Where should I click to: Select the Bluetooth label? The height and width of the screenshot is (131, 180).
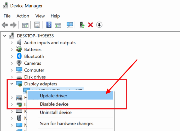pyautogui.click(x=34, y=56)
